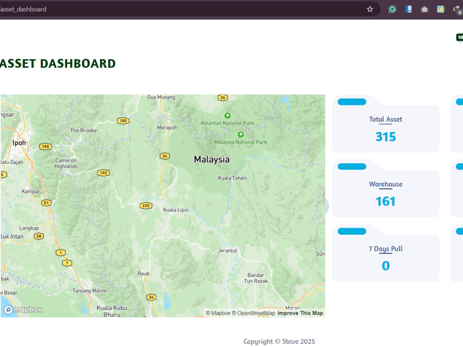Click the Merapoh map label
Image resolution: width=463 pixels, height=347 pixels.
pos(167,128)
